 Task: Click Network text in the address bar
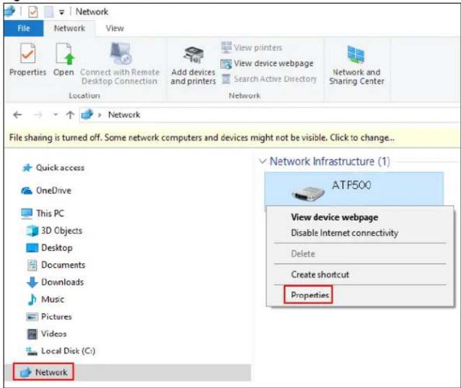pyautogui.click(x=124, y=115)
